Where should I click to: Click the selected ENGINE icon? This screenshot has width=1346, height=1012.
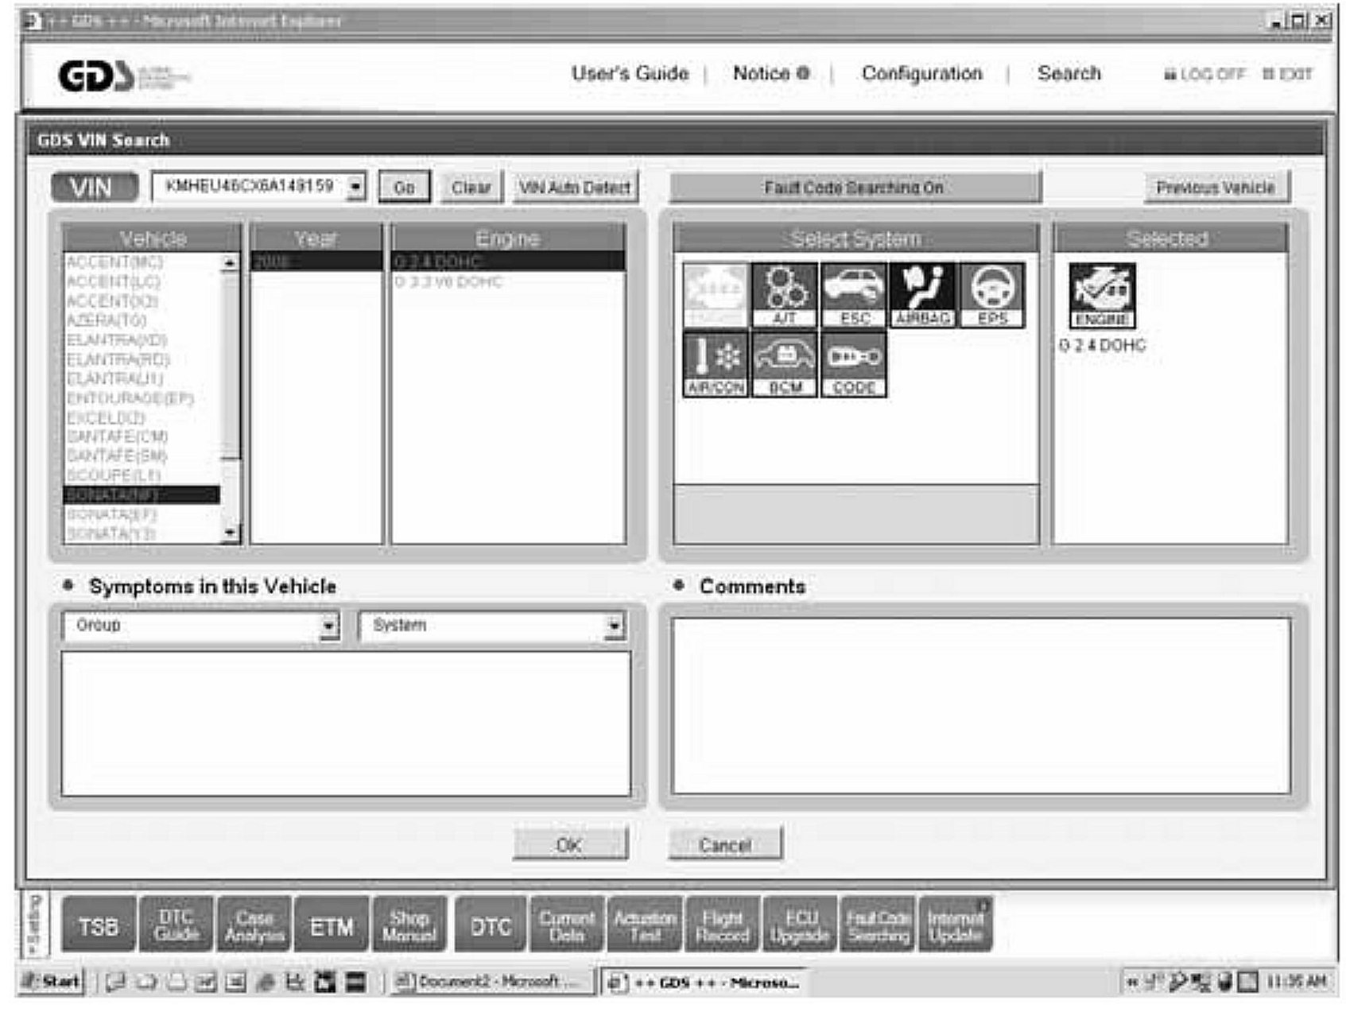tap(1102, 296)
